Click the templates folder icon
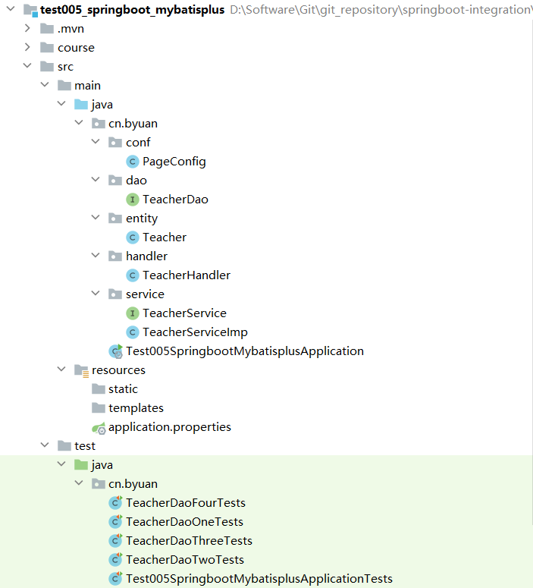533x588 pixels. click(x=99, y=407)
